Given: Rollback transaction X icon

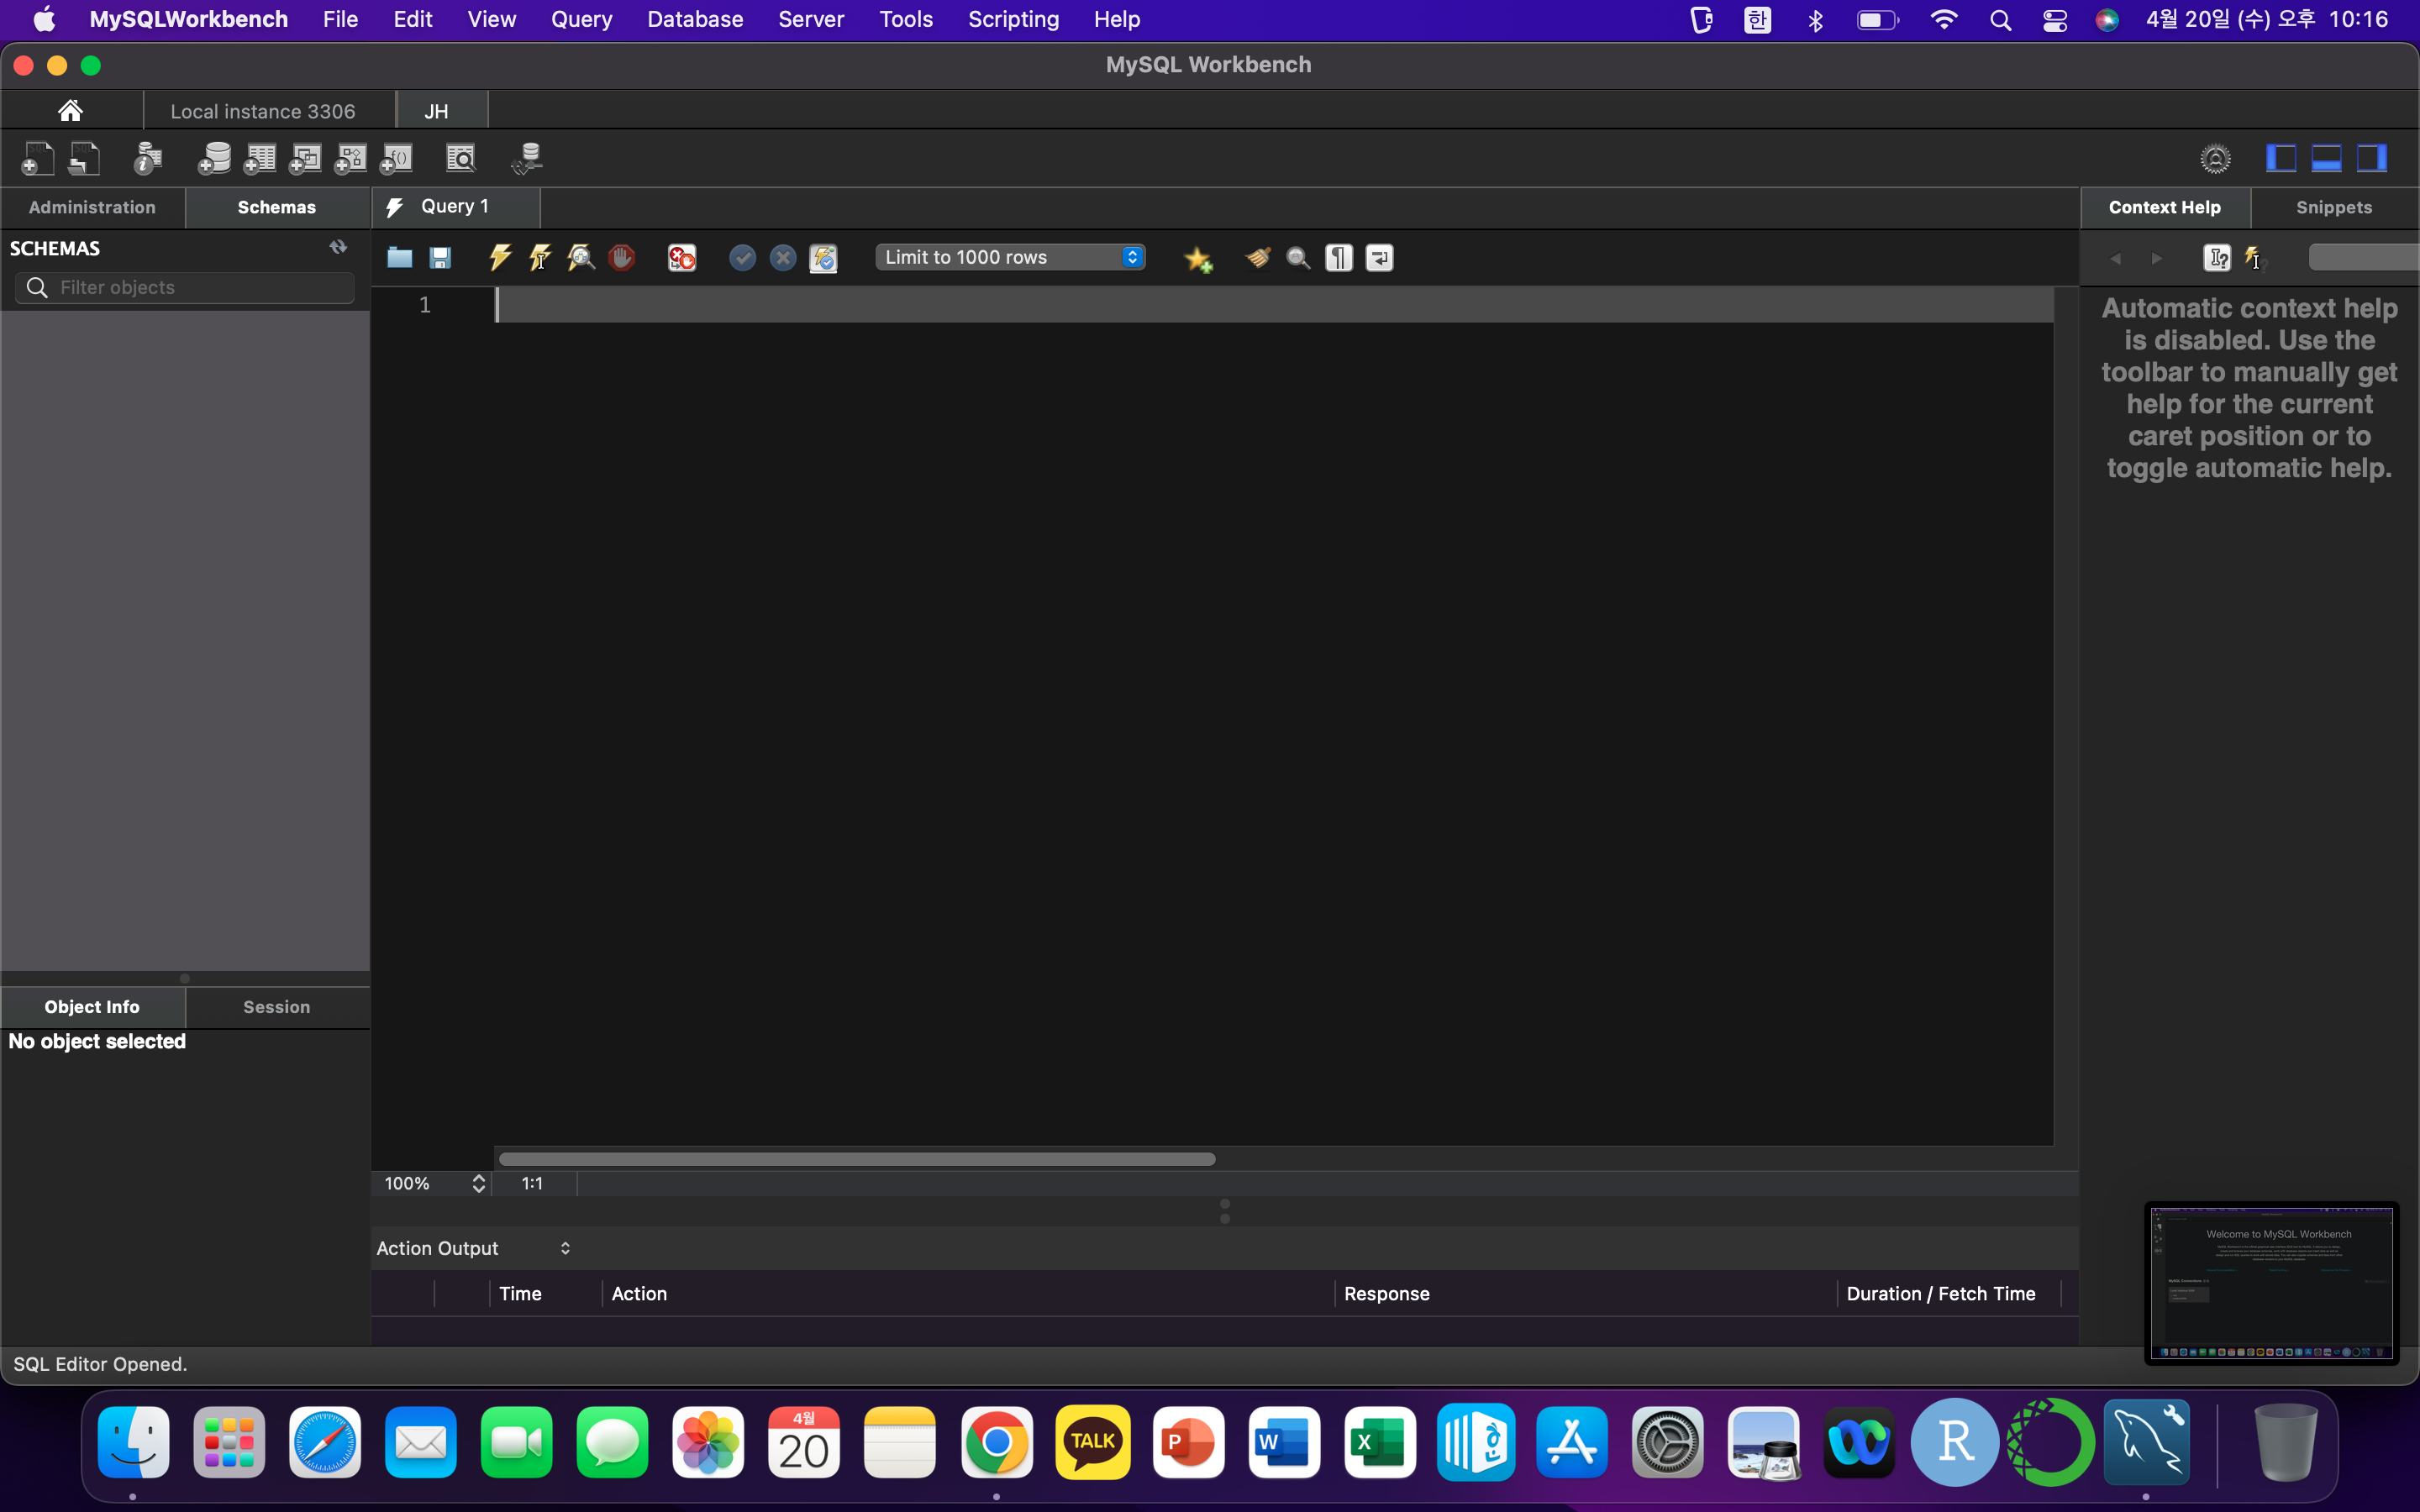Looking at the screenshot, I should tap(783, 258).
